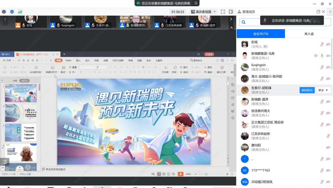This screenshot has height=188, width=333.
Task: Click the blue security shield icon
Action: click(x=12, y=12)
